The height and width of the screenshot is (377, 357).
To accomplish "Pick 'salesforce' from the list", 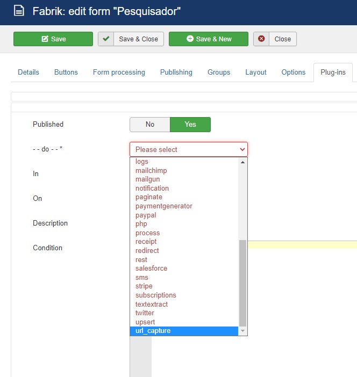I will 184,269.
